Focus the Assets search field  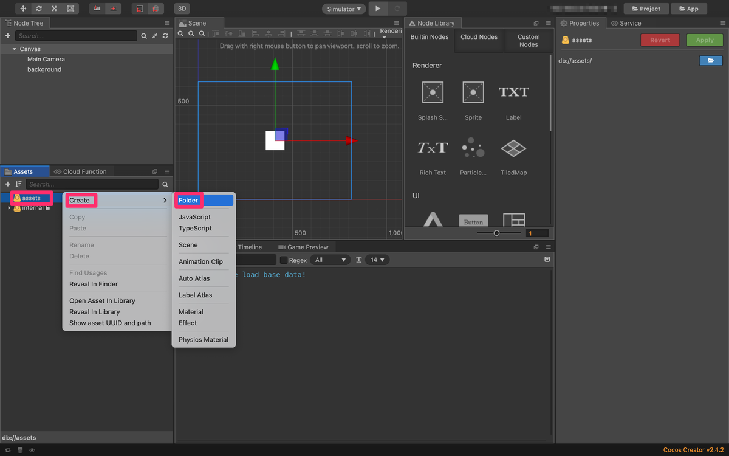[x=92, y=184]
